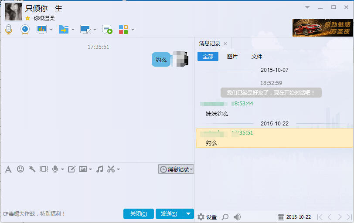
Task: Click the send picture icon
Action: pyautogui.click(x=83, y=169)
